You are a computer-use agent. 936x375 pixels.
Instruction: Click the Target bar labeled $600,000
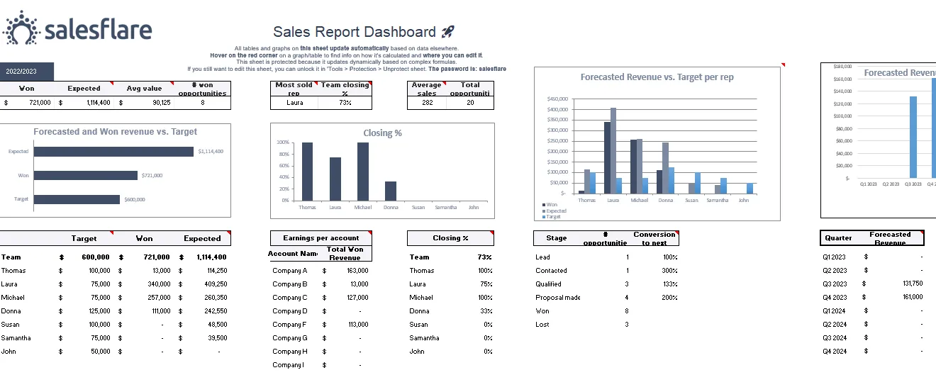point(77,199)
